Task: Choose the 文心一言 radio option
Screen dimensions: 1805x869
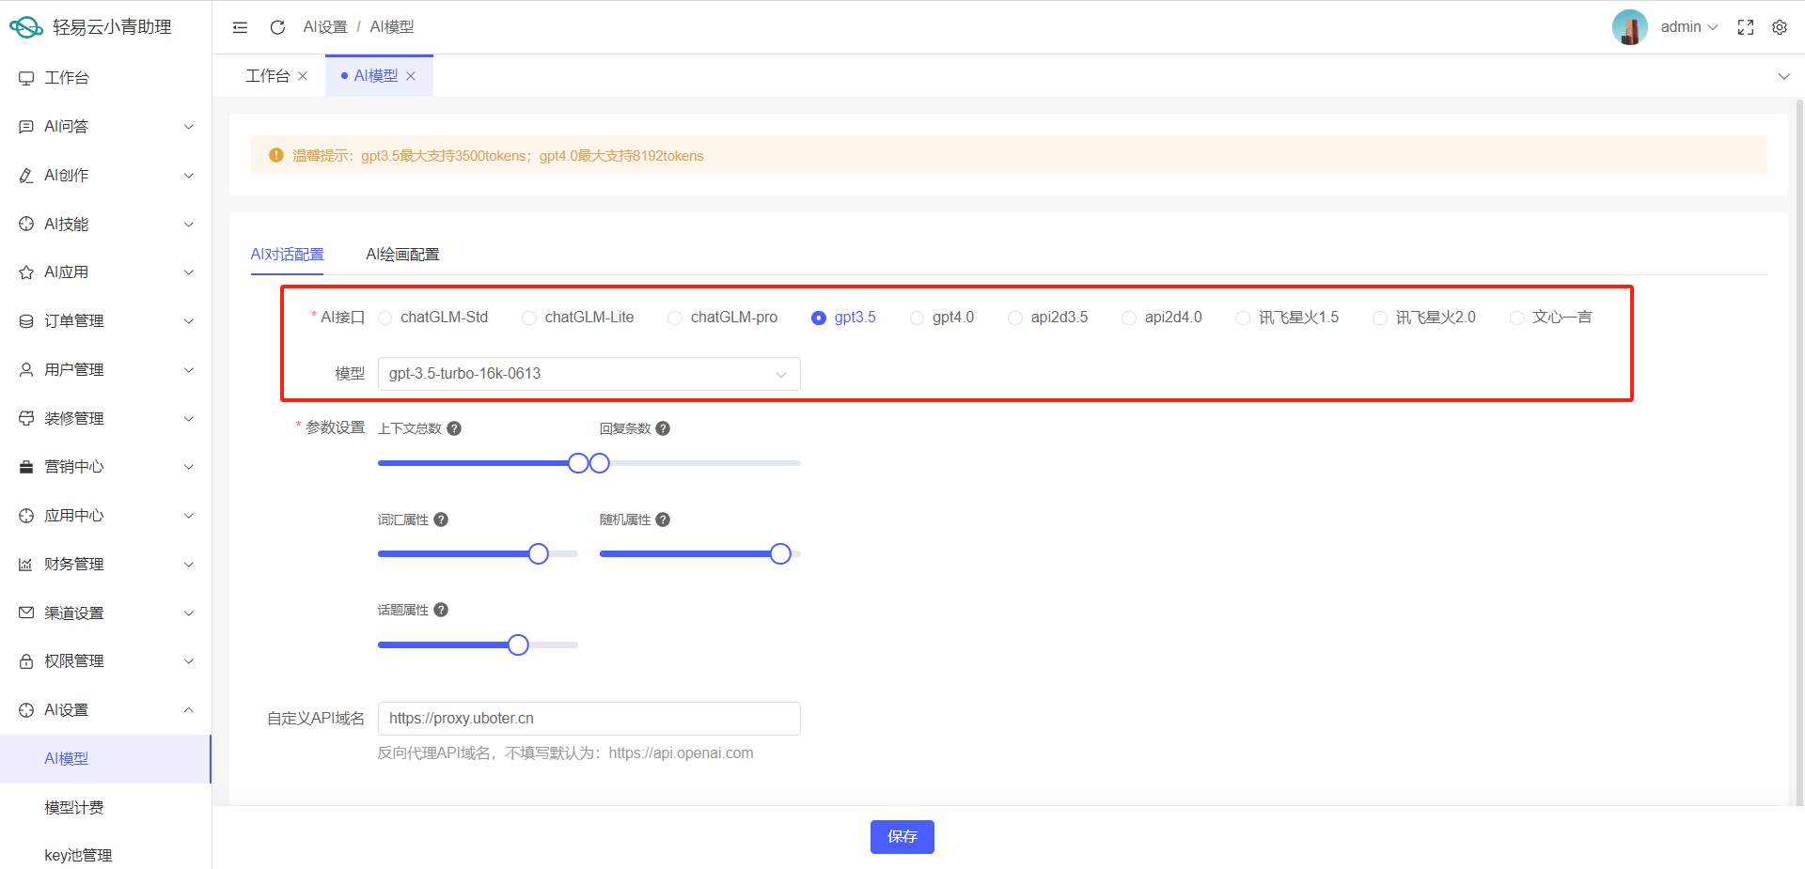Action: (1551, 318)
